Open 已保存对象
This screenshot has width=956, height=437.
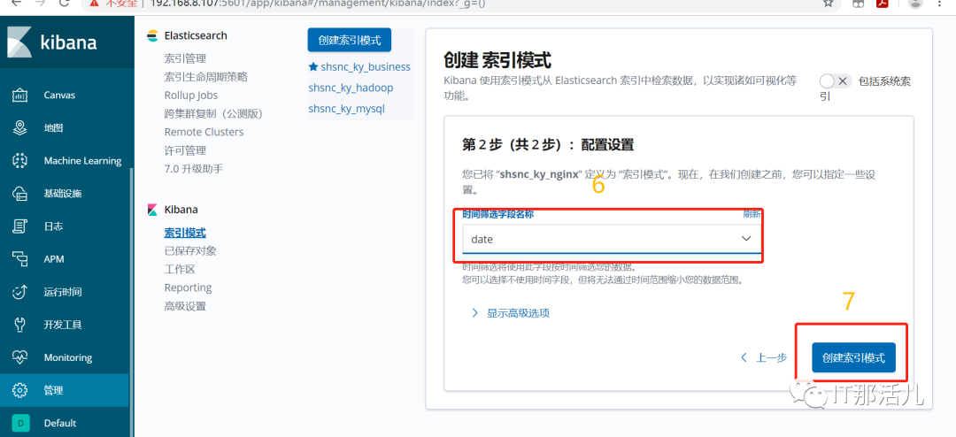[x=190, y=251]
